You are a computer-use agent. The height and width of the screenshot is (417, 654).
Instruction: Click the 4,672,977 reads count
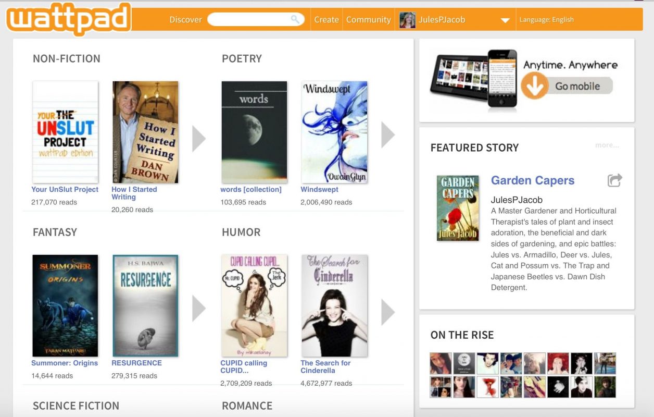pos(326,384)
